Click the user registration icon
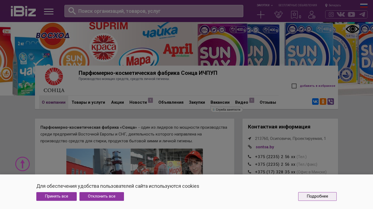 (312, 15)
